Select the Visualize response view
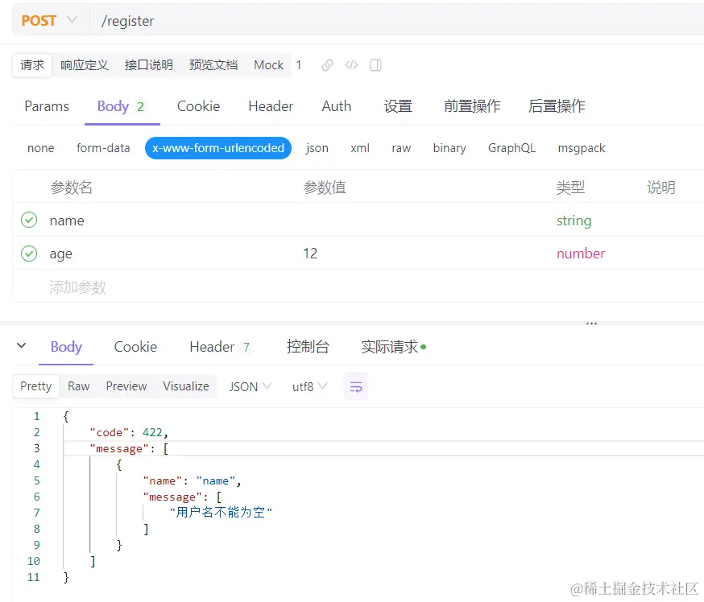Screen dimensions: 704x602 pyautogui.click(x=186, y=386)
